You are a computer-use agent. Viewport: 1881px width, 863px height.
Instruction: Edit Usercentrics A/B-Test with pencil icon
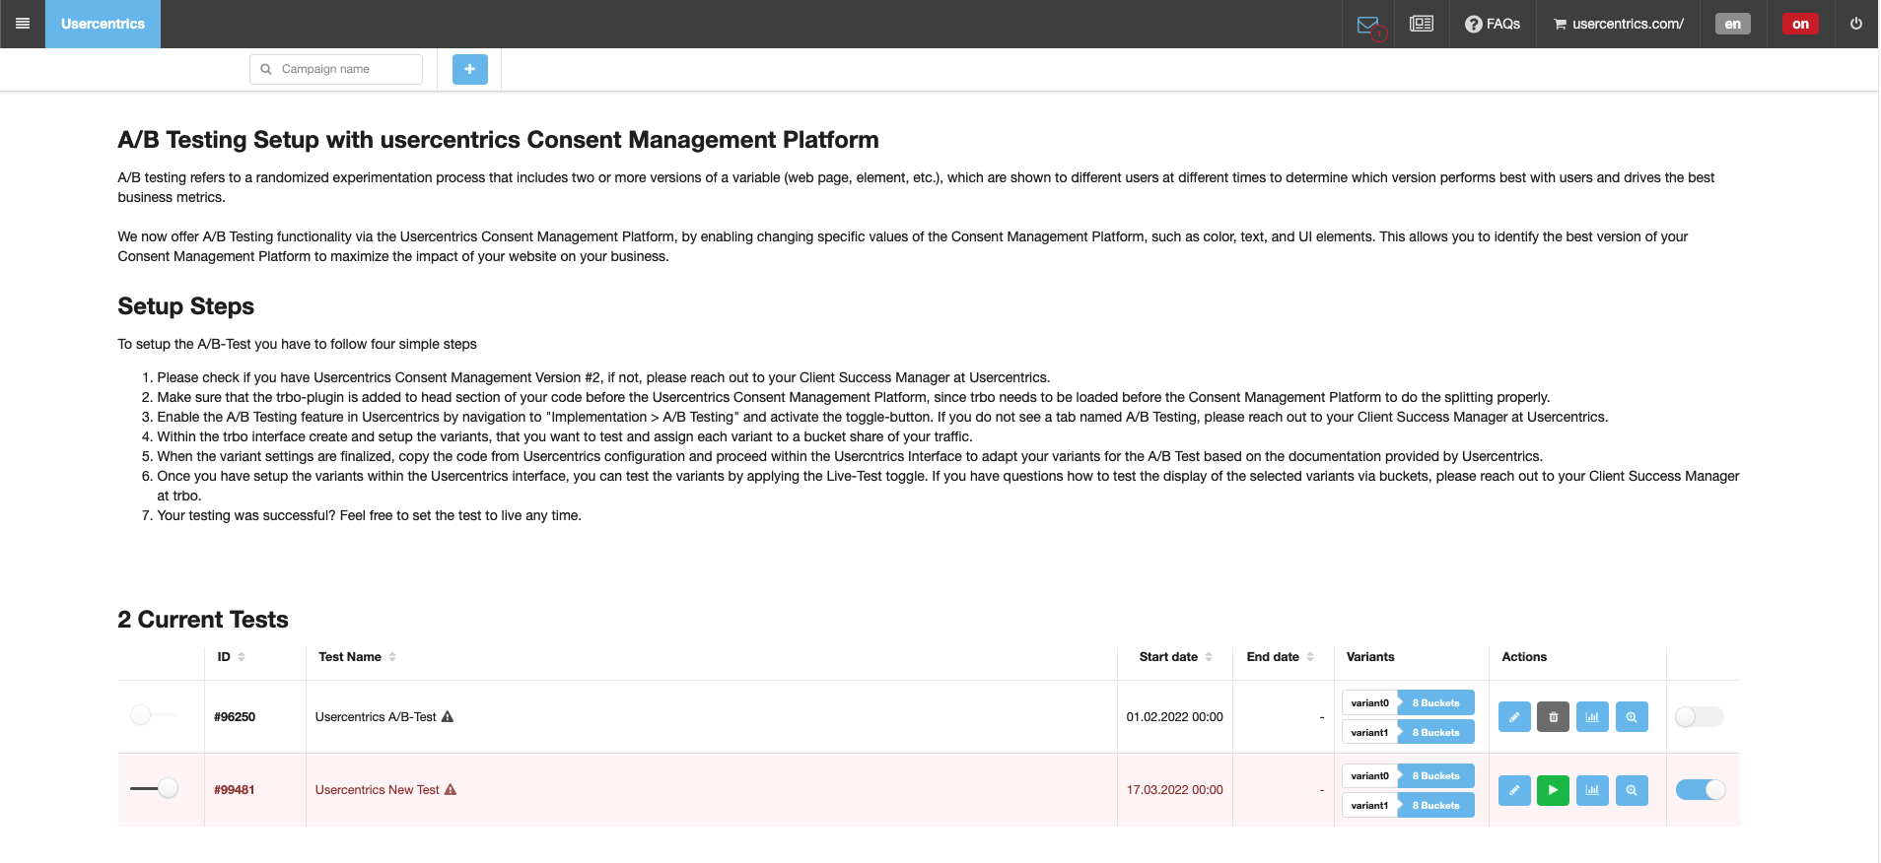click(1514, 716)
